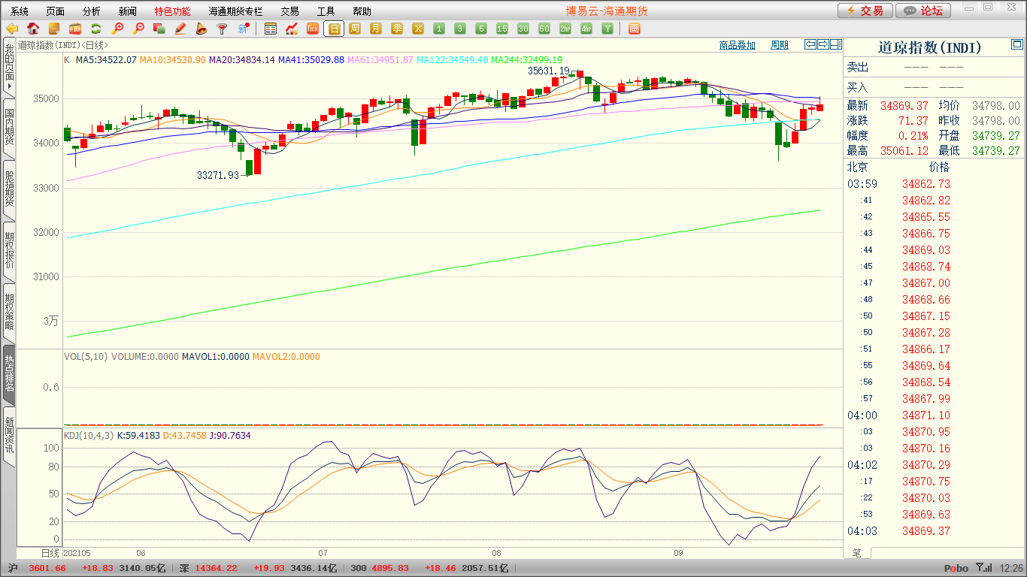Click the MA5:34522.07 label
The width and height of the screenshot is (1027, 577).
click(x=106, y=59)
